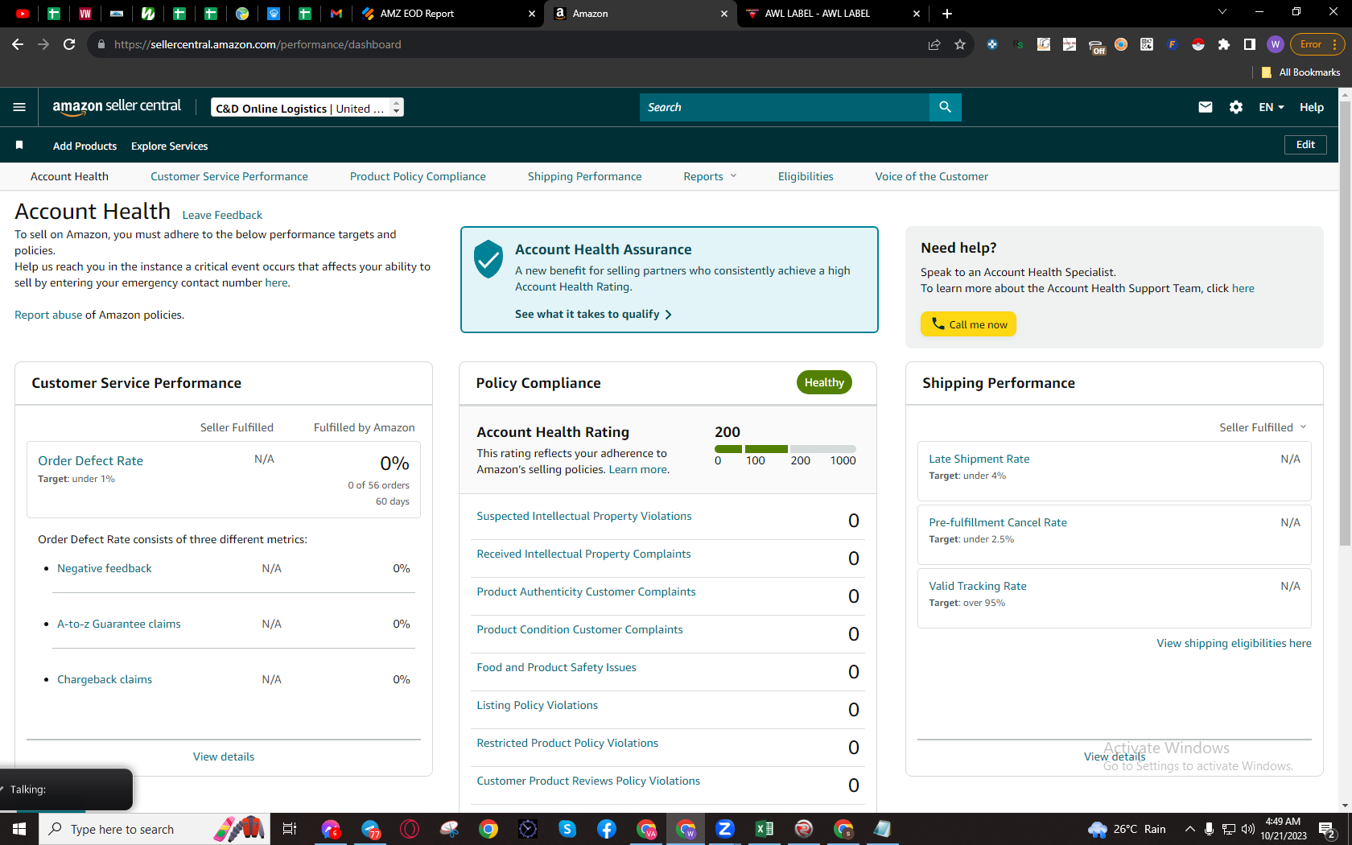
Task: Reload the Seller Central page
Action: point(69,44)
